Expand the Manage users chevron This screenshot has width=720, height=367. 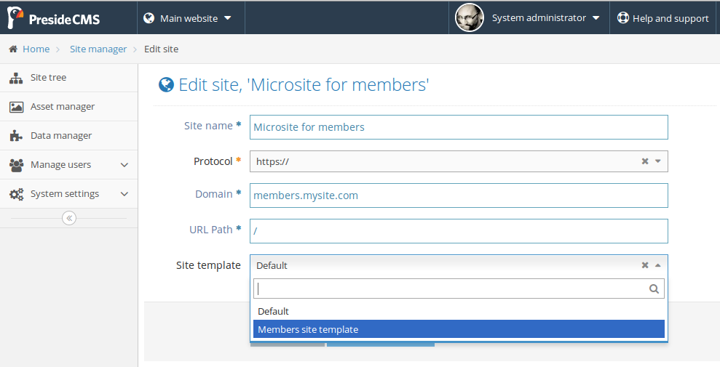click(x=124, y=165)
